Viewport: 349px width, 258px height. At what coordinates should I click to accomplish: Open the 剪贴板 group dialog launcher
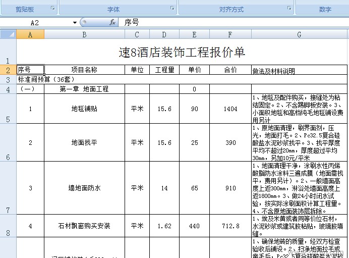53,8
